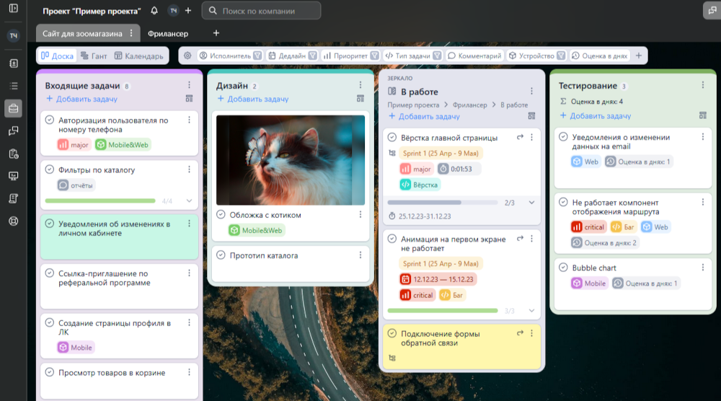Switch to Гант view

click(x=94, y=56)
